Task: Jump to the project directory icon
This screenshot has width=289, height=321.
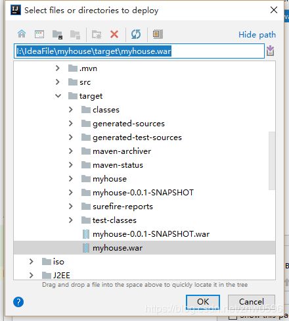Action: coord(58,34)
